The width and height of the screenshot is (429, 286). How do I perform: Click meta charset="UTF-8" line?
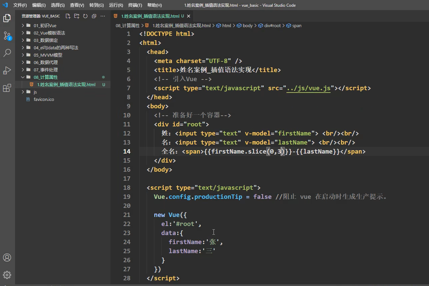pos(198,61)
